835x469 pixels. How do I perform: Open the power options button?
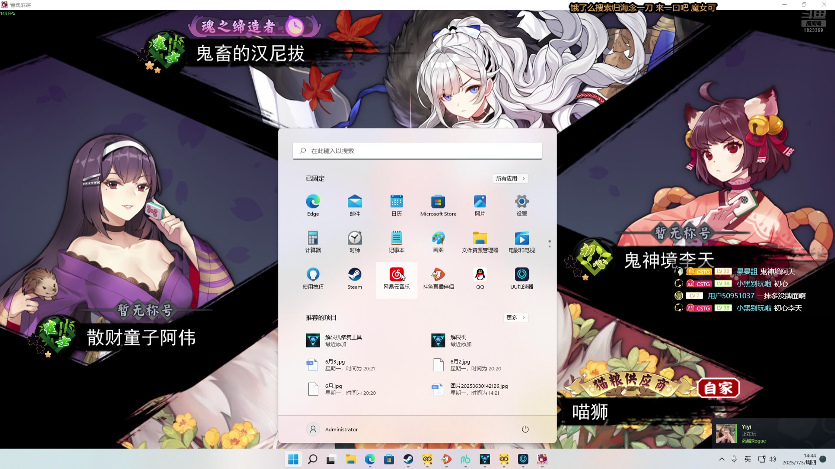point(525,429)
